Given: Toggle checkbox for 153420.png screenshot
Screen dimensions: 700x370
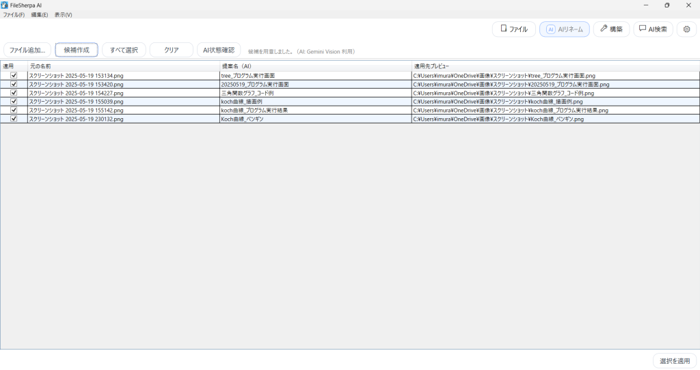Looking at the screenshot, I should [x=14, y=84].
